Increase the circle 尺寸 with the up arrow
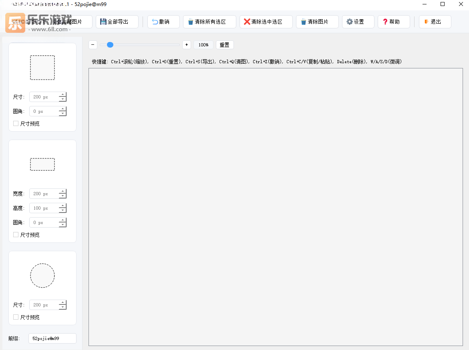The width and height of the screenshot is (469, 350). click(x=62, y=302)
